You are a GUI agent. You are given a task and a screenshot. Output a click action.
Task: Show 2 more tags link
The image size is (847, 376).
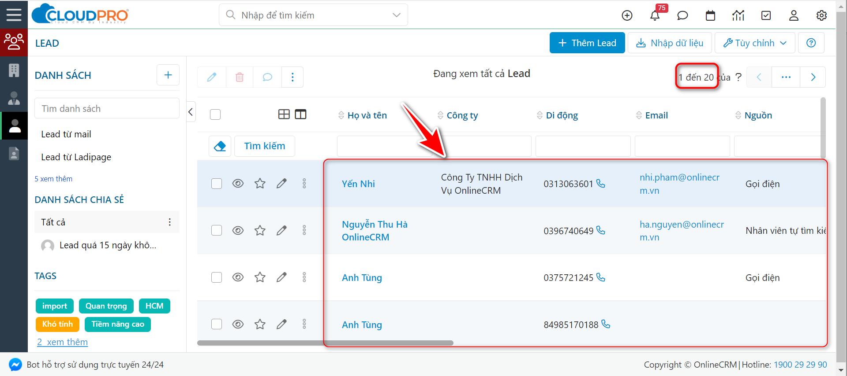pyautogui.click(x=62, y=342)
